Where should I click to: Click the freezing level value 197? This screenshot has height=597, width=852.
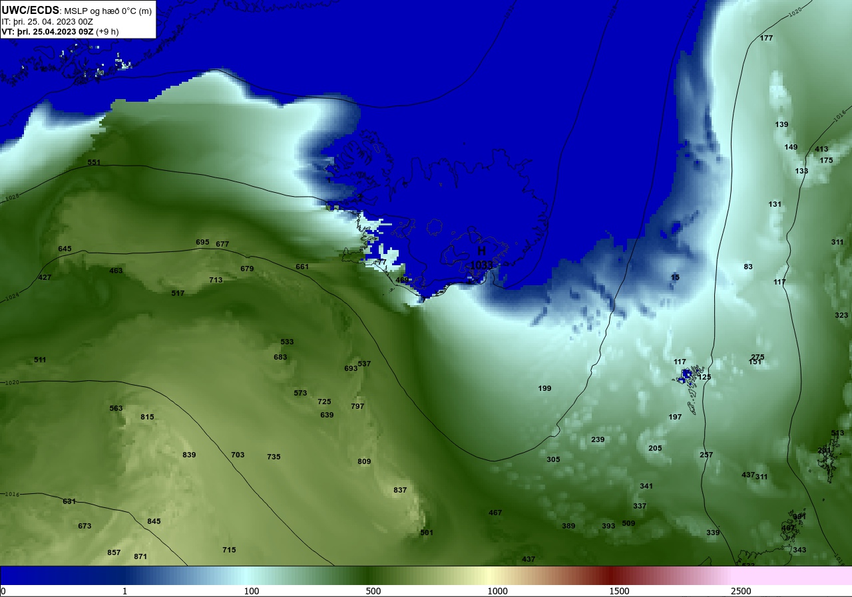(675, 417)
